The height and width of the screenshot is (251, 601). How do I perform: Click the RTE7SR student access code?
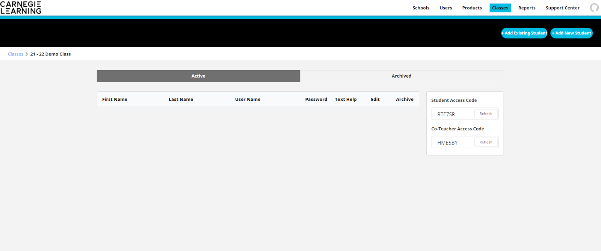(x=446, y=114)
